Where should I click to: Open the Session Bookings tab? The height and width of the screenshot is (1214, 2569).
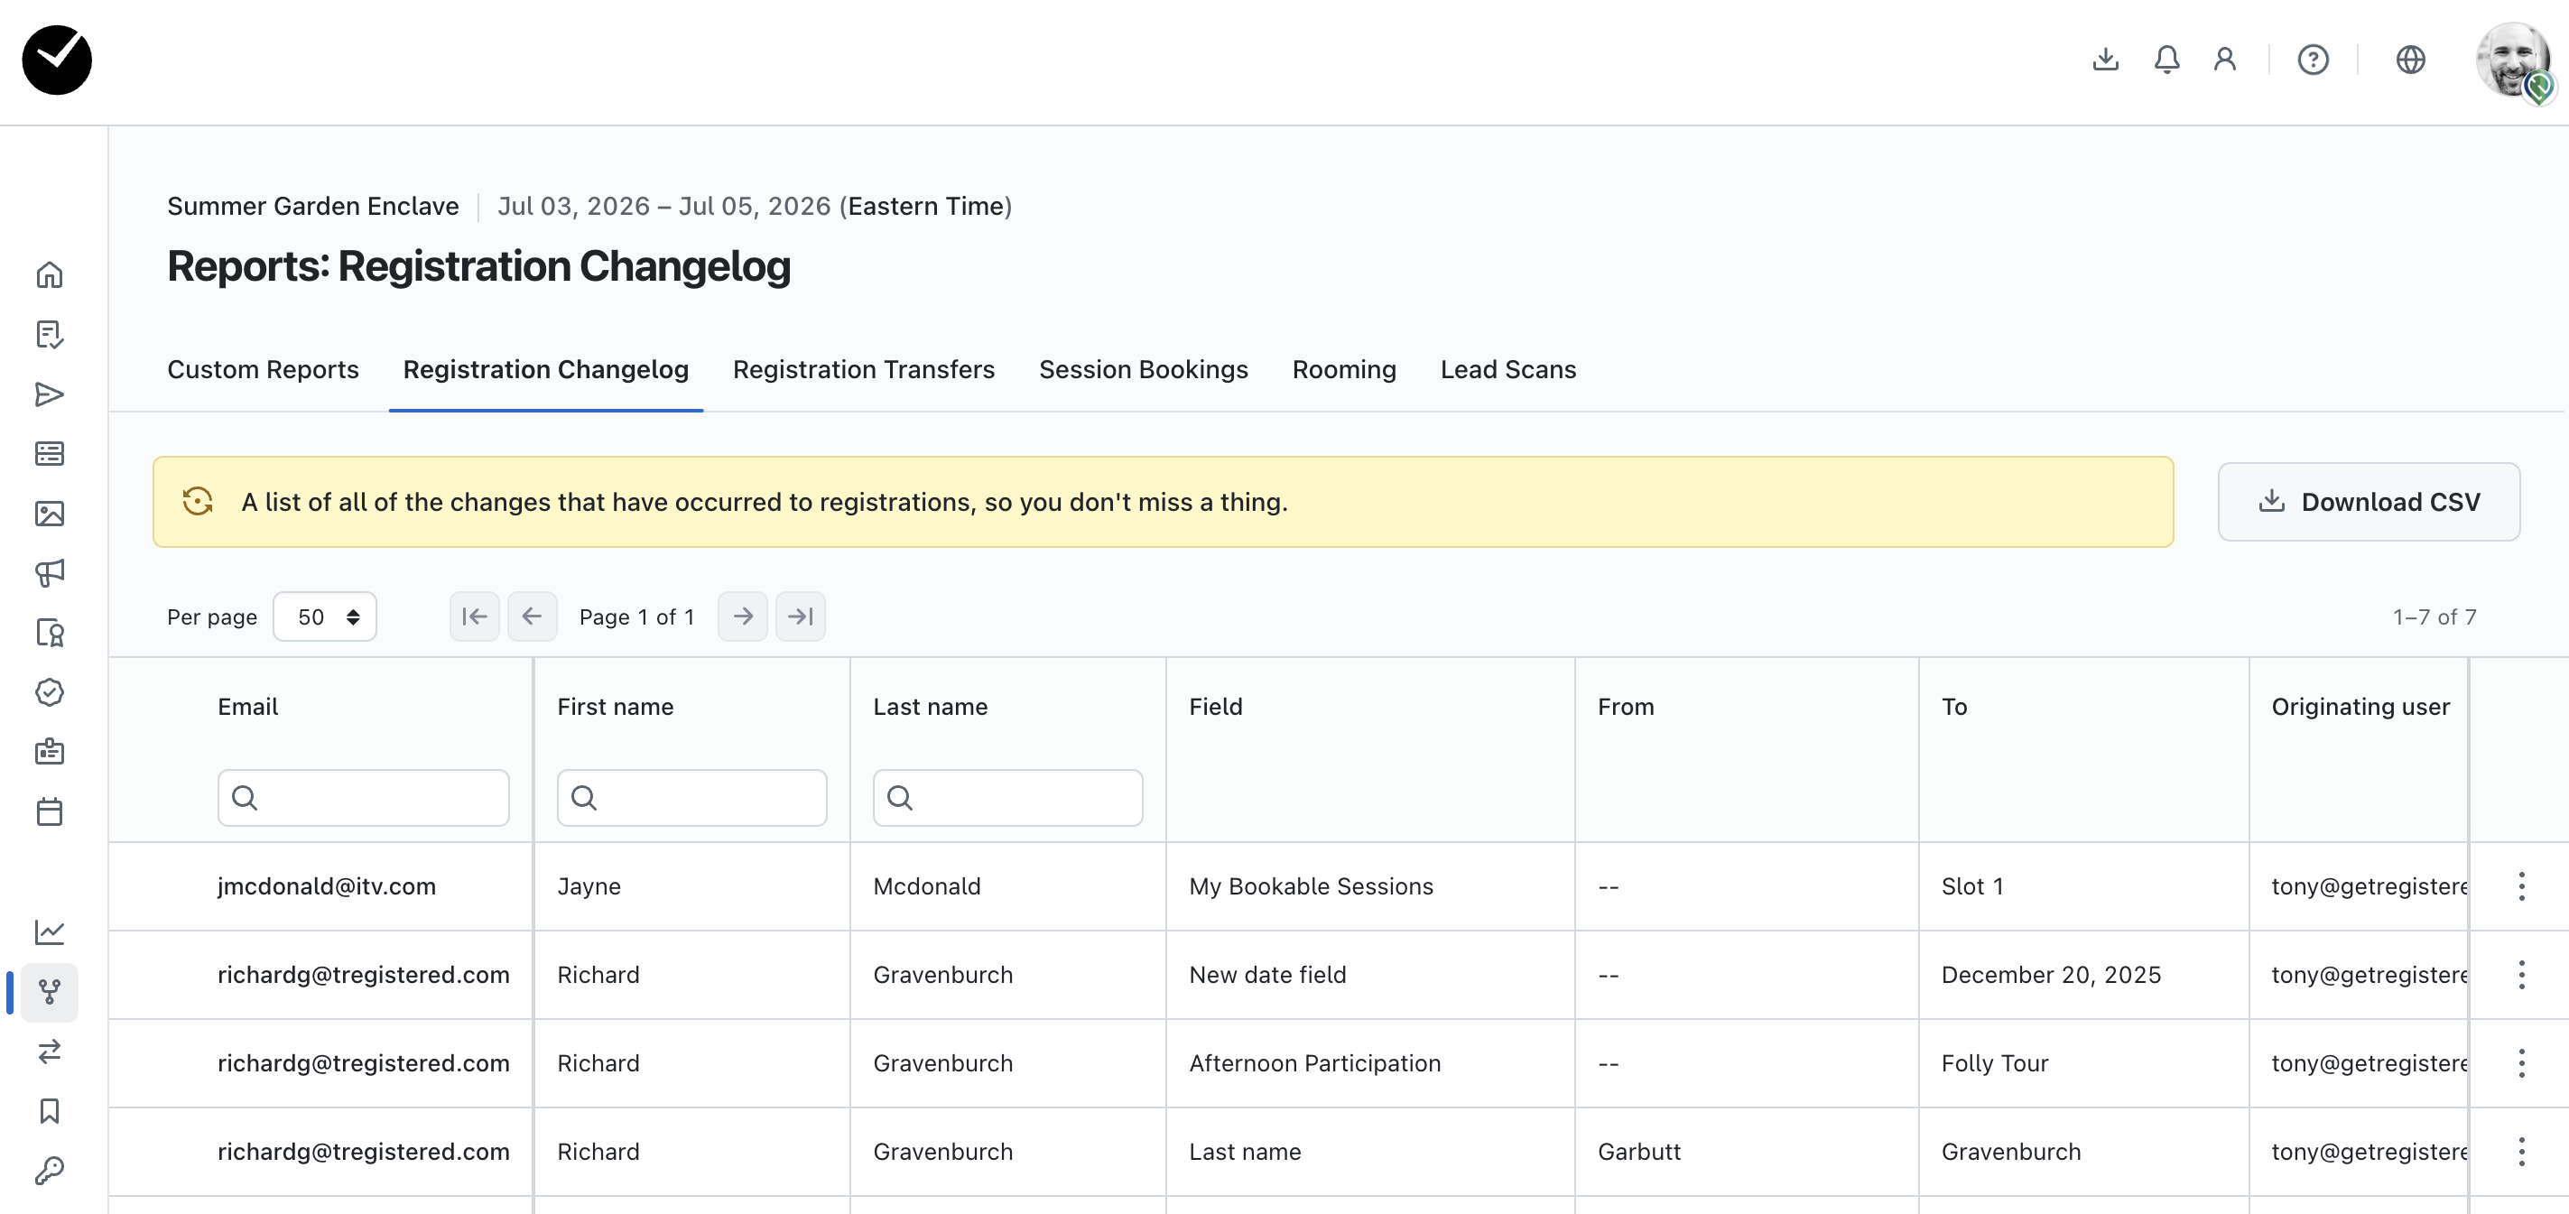(x=1143, y=369)
